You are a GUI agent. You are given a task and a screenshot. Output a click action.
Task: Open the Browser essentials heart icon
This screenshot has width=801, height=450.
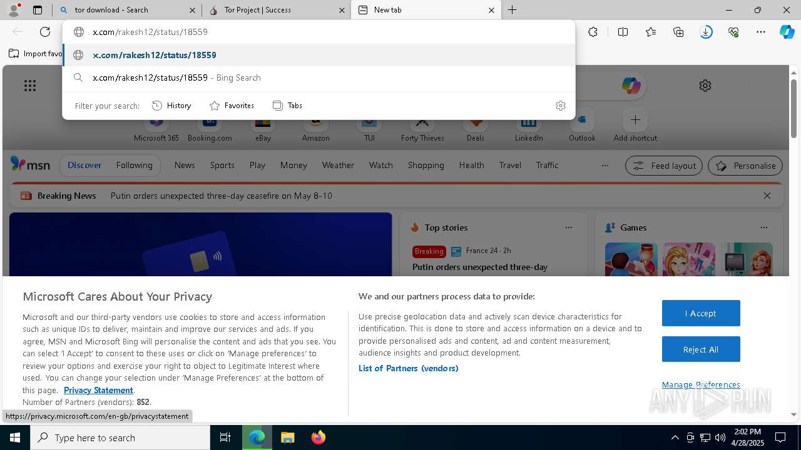tap(733, 32)
